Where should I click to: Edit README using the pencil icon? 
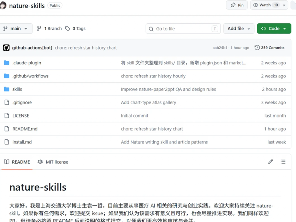[x=271, y=162]
